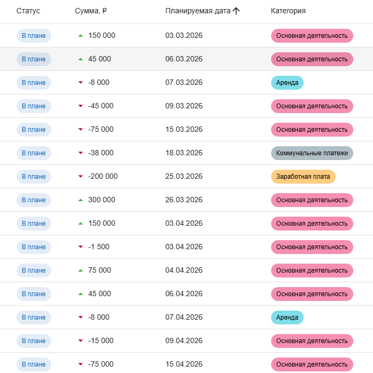Sort by the Сумма, ₽ column header

point(91,11)
